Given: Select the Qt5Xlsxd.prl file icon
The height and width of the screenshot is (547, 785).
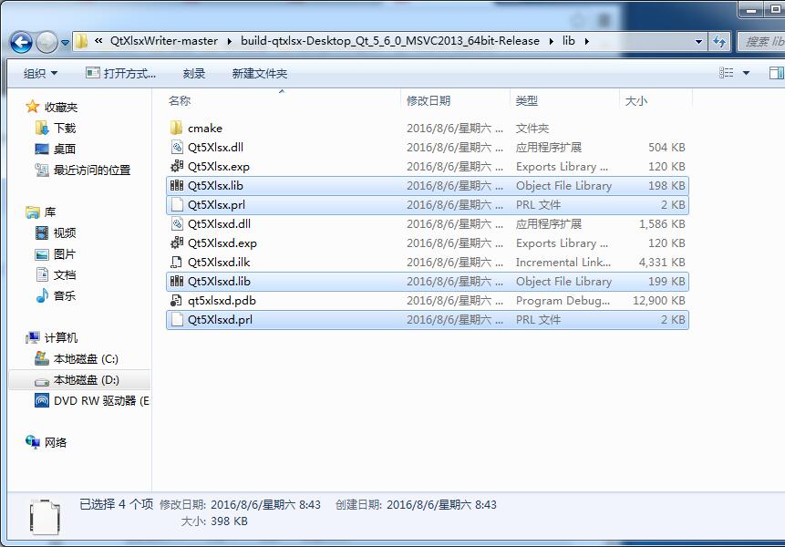Looking at the screenshot, I should click(x=177, y=319).
